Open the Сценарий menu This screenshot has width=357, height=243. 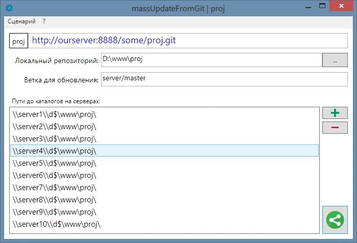click(21, 21)
